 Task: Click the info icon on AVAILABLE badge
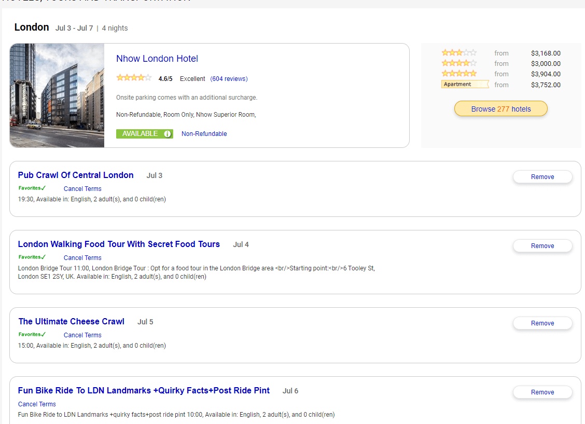pos(168,133)
